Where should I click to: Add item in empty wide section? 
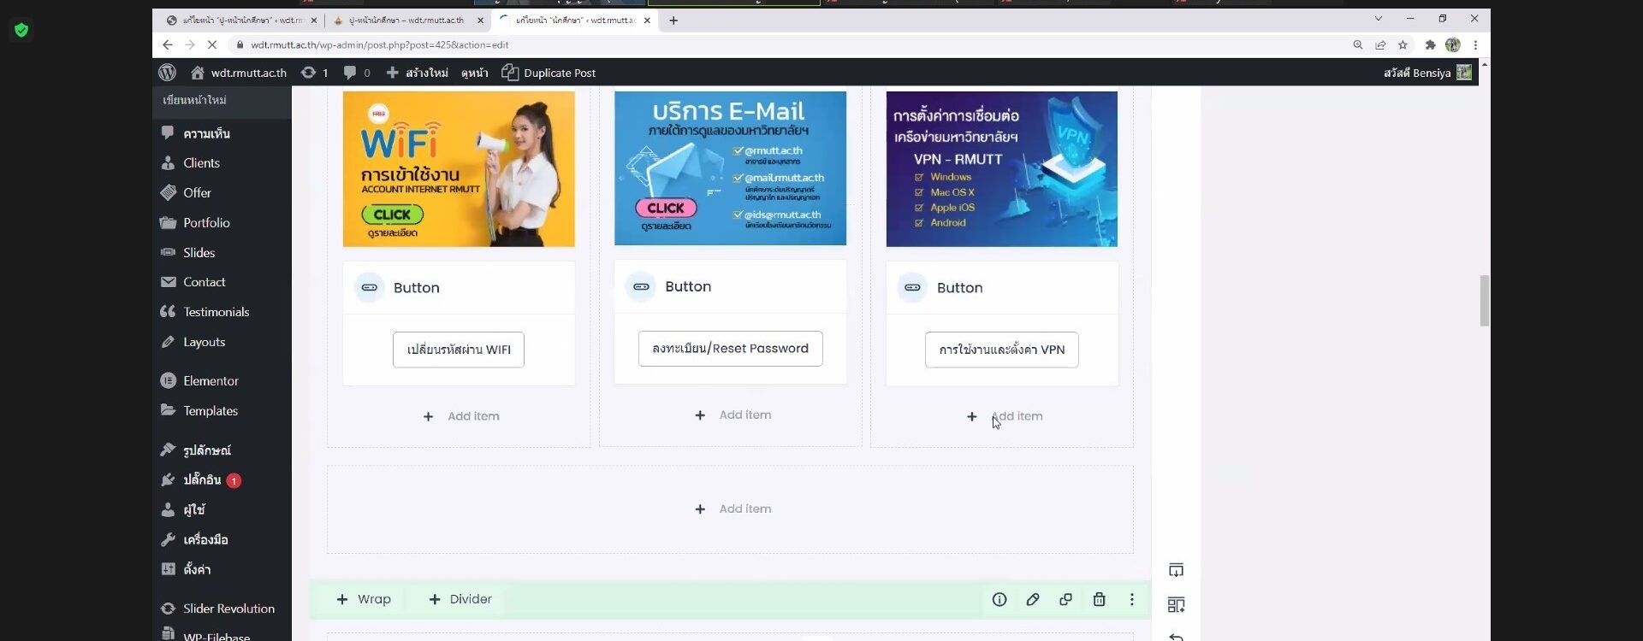(733, 509)
